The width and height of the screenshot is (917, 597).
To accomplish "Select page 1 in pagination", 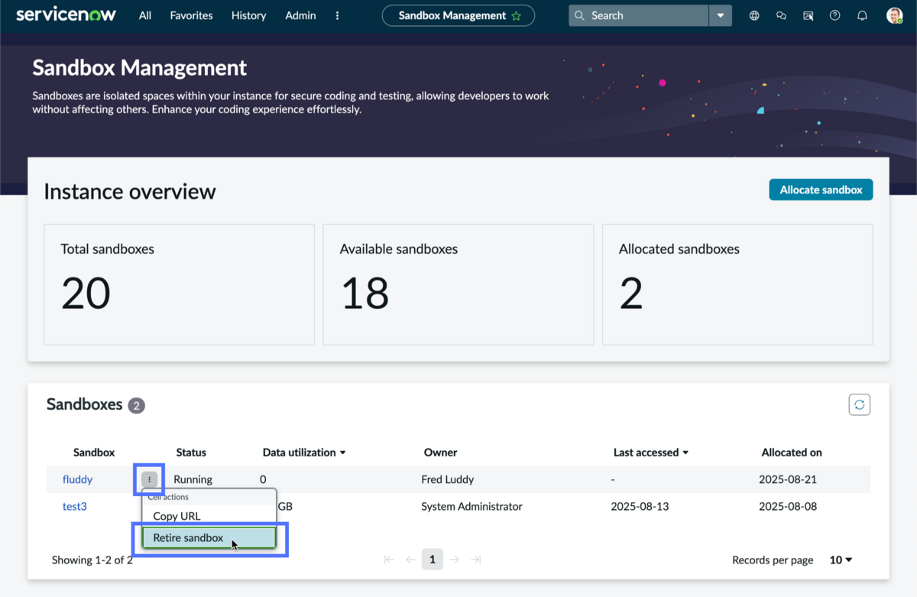I will tap(432, 560).
